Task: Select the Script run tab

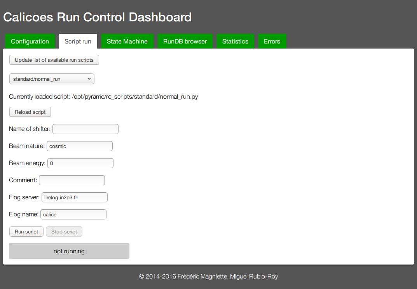Action: coord(78,41)
